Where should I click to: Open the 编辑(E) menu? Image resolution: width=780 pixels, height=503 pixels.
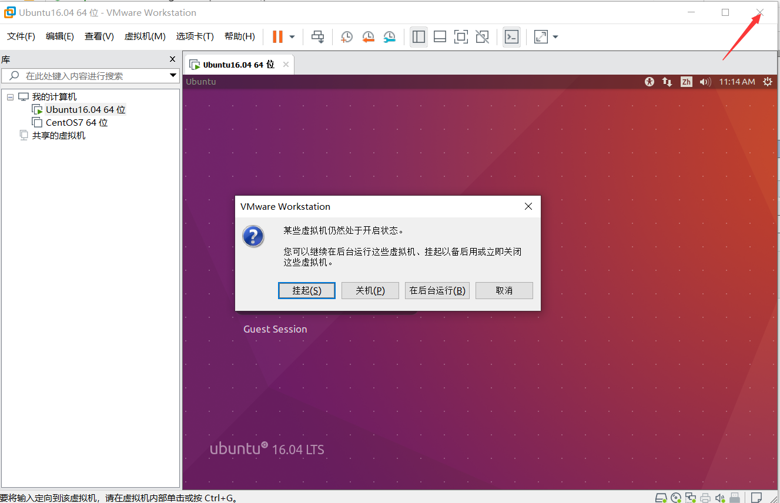(x=60, y=36)
